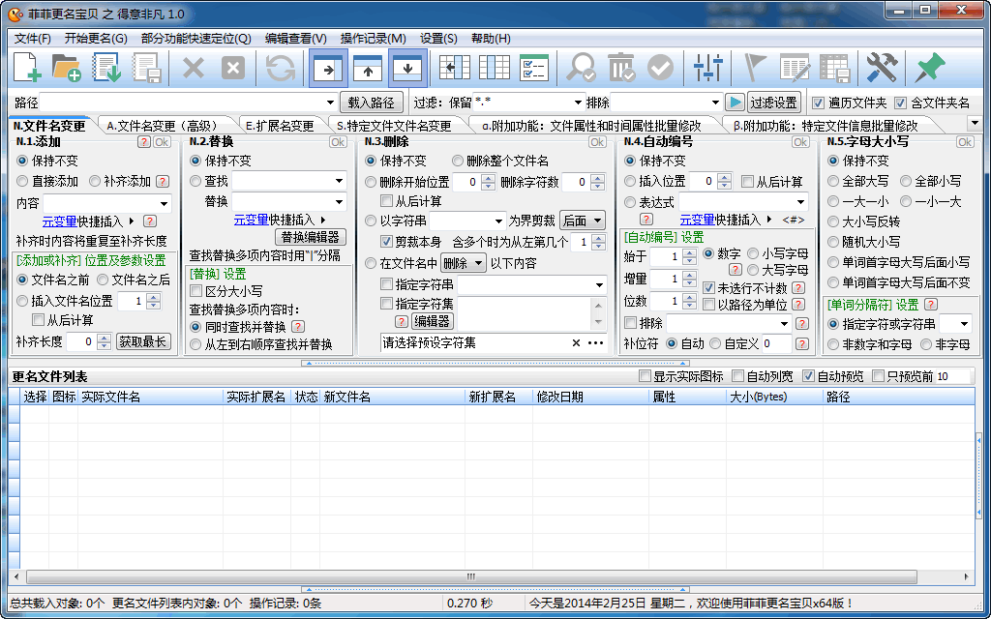The height and width of the screenshot is (619, 991).
Task: Click the blue play filter icon
Action: 736,103
